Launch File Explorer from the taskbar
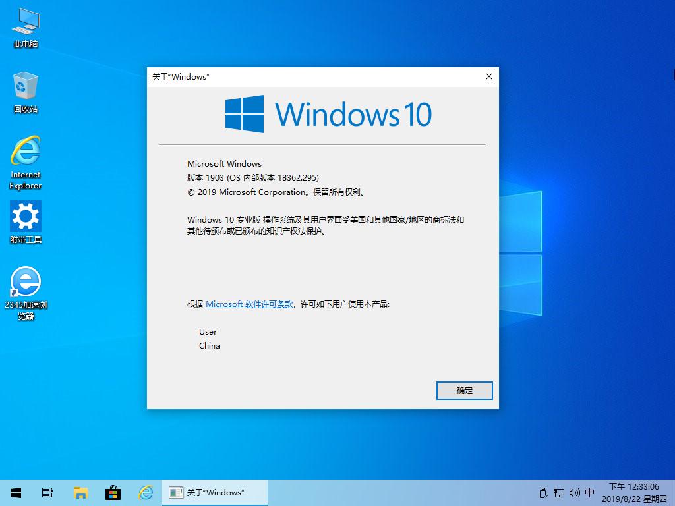 coord(80,493)
